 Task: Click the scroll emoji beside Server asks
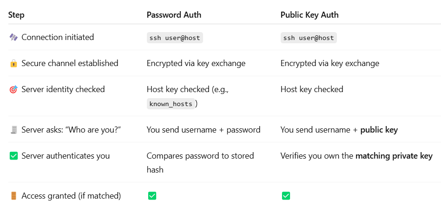pos(13,130)
